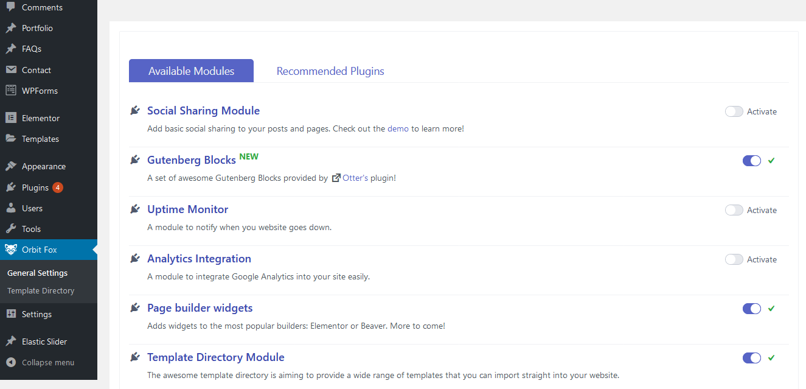Click the Orbit Fox mascot icon
The height and width of the screenshot is (389, 806).
point(11,250)
